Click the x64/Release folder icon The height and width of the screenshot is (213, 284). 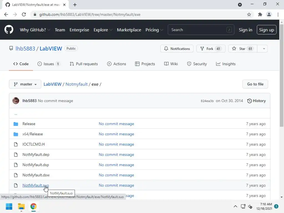(x=16, y=134)
